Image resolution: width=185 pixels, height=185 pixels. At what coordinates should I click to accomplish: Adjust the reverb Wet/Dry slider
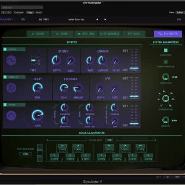(134, 123)
